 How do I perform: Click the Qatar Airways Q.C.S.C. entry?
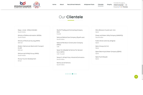point(102,47)
